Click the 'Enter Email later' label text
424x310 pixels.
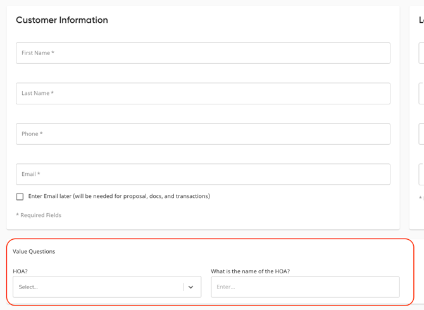119,196
